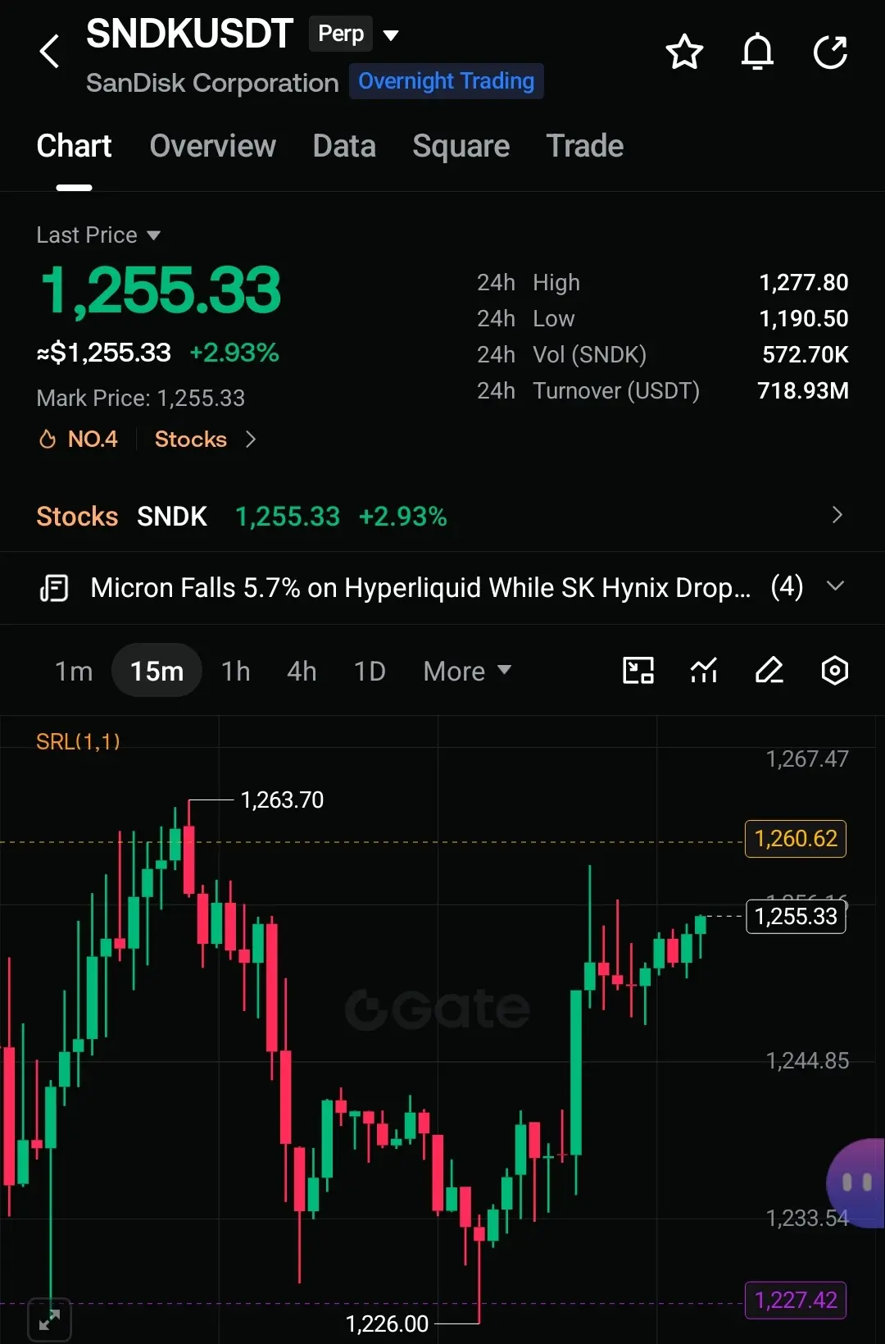This screenshot has width=885, height=1344.
Task: Tap 24h Turnover value 718.93M
Action: [803, 391]
